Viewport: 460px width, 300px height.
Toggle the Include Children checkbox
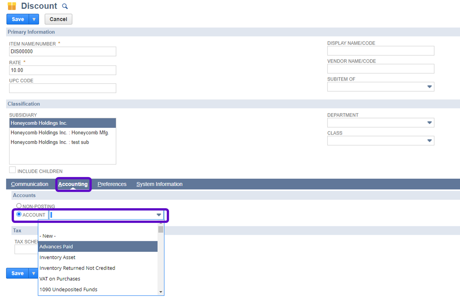coord(12,170)
